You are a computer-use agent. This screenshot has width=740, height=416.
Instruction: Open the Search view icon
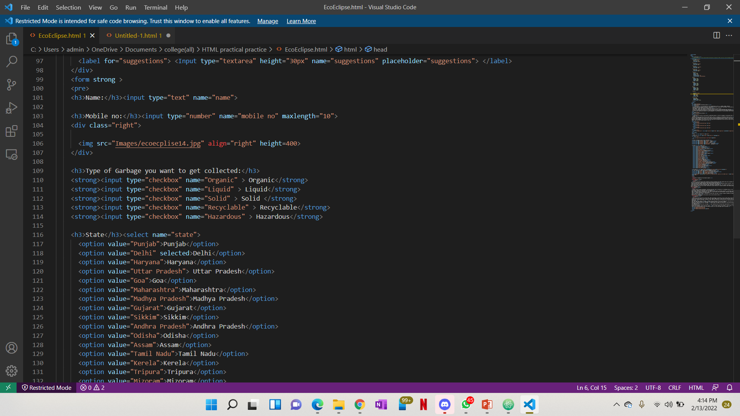12,62
